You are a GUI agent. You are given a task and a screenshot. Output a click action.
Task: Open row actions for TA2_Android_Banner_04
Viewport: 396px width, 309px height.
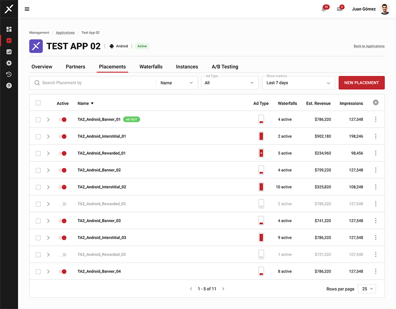(x=375, y=271)
